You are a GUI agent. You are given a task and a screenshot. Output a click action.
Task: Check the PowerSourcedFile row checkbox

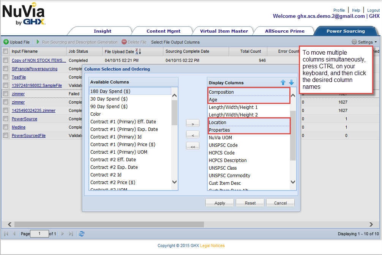click(x=6, y=135)
